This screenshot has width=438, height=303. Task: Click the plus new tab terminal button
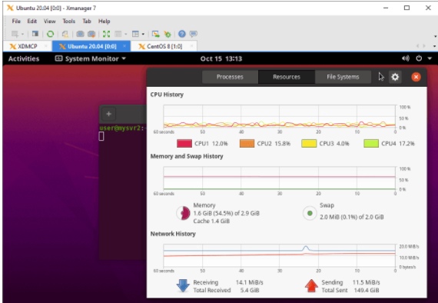(x=108, y=114)
